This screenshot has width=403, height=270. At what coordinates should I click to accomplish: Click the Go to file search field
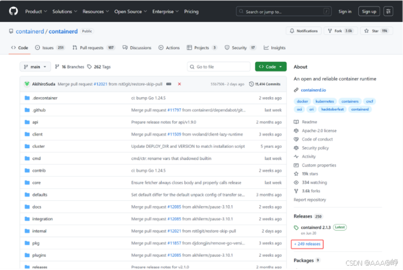click(219, 67)
